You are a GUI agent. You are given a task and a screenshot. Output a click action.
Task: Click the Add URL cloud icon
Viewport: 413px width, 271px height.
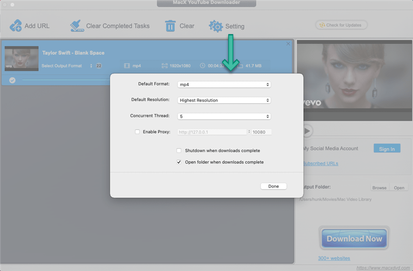[15, 25]
